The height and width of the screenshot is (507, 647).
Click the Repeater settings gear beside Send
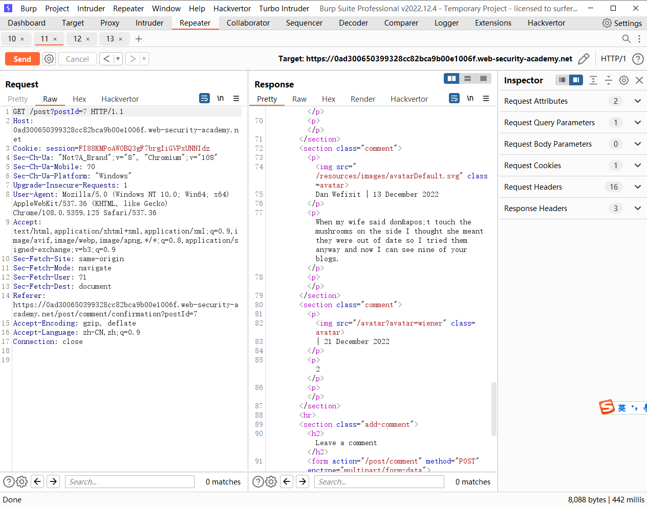(x=49, y=59)
